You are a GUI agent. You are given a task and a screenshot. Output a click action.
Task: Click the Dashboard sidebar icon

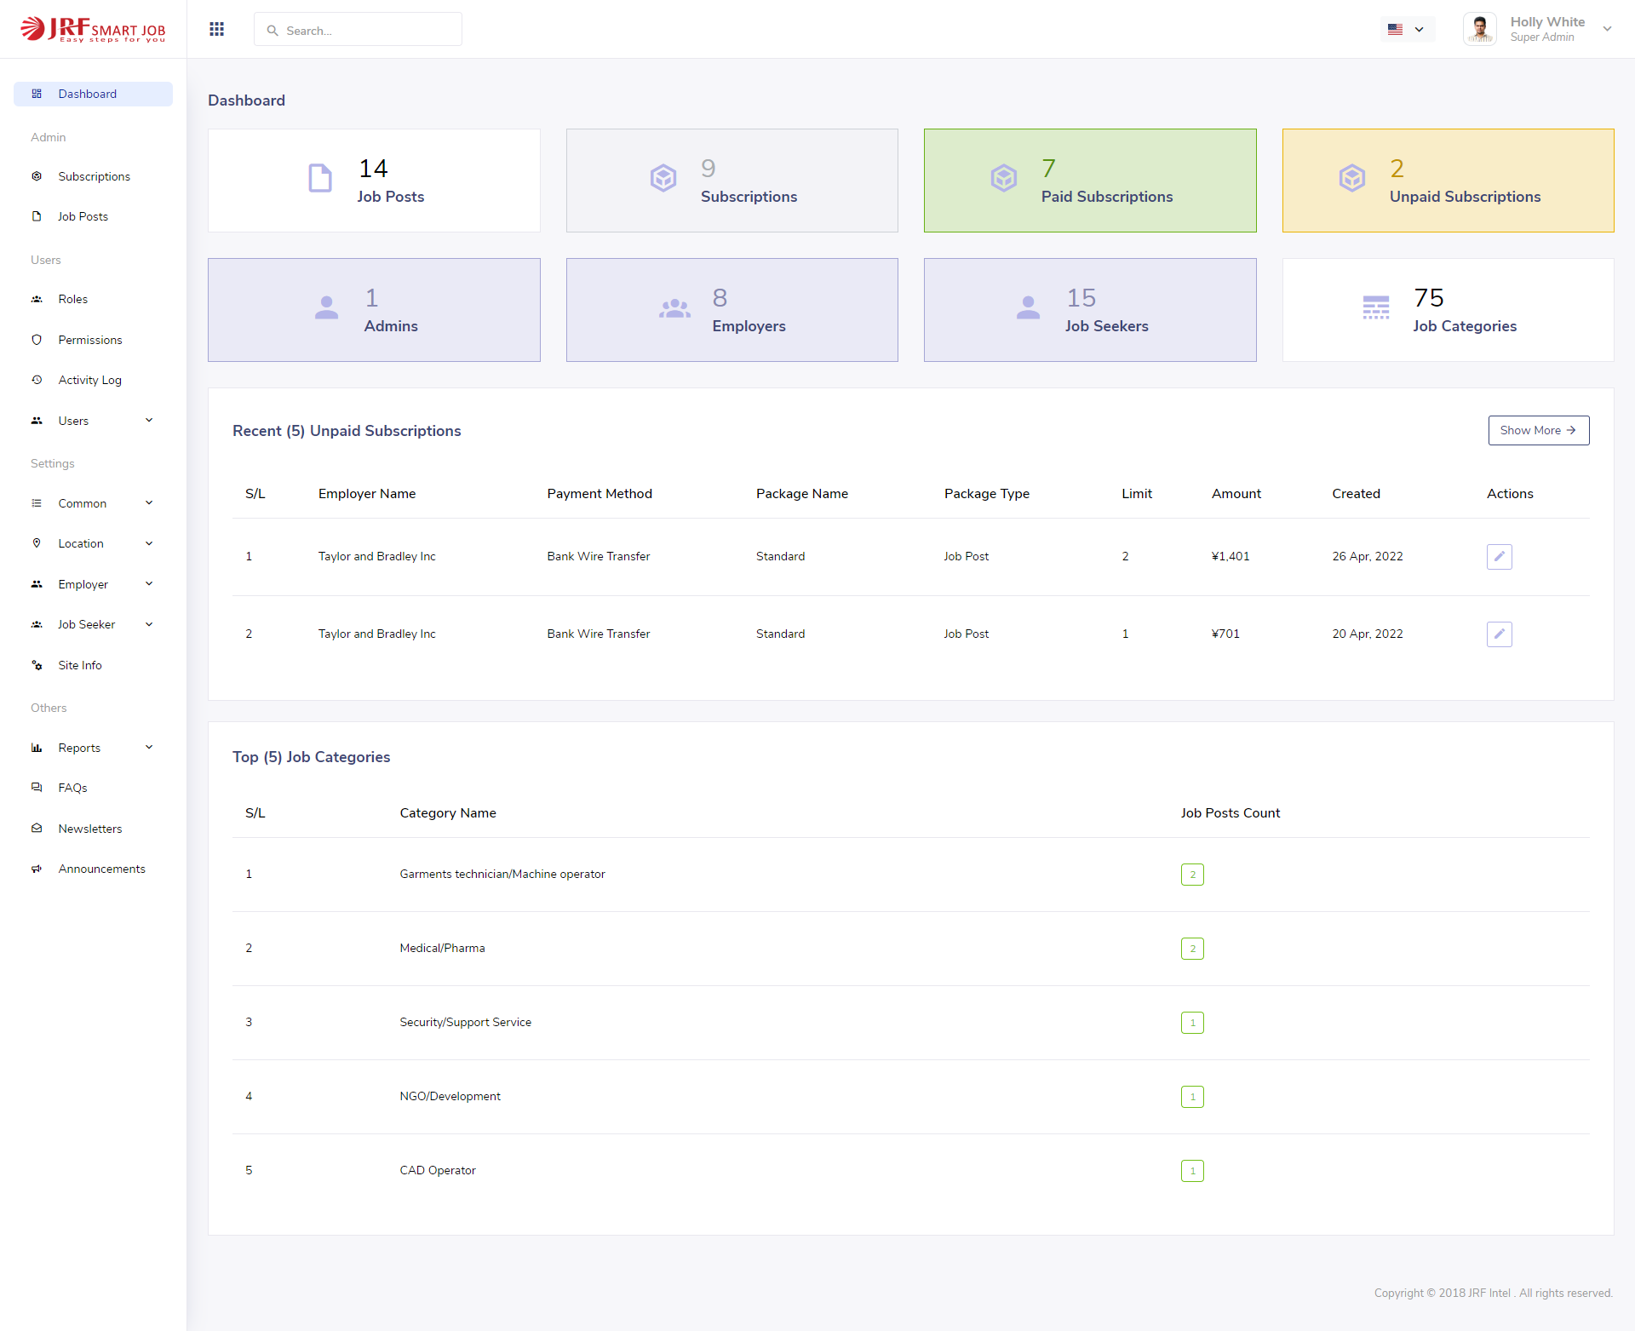37,94
